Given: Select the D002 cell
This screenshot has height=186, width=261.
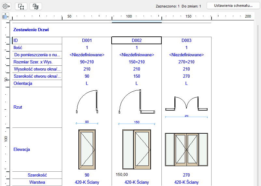Looking at the screenshot, I should tap(136, 40).
